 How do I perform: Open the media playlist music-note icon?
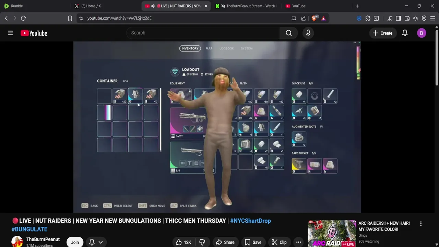[x=390, y=18]
